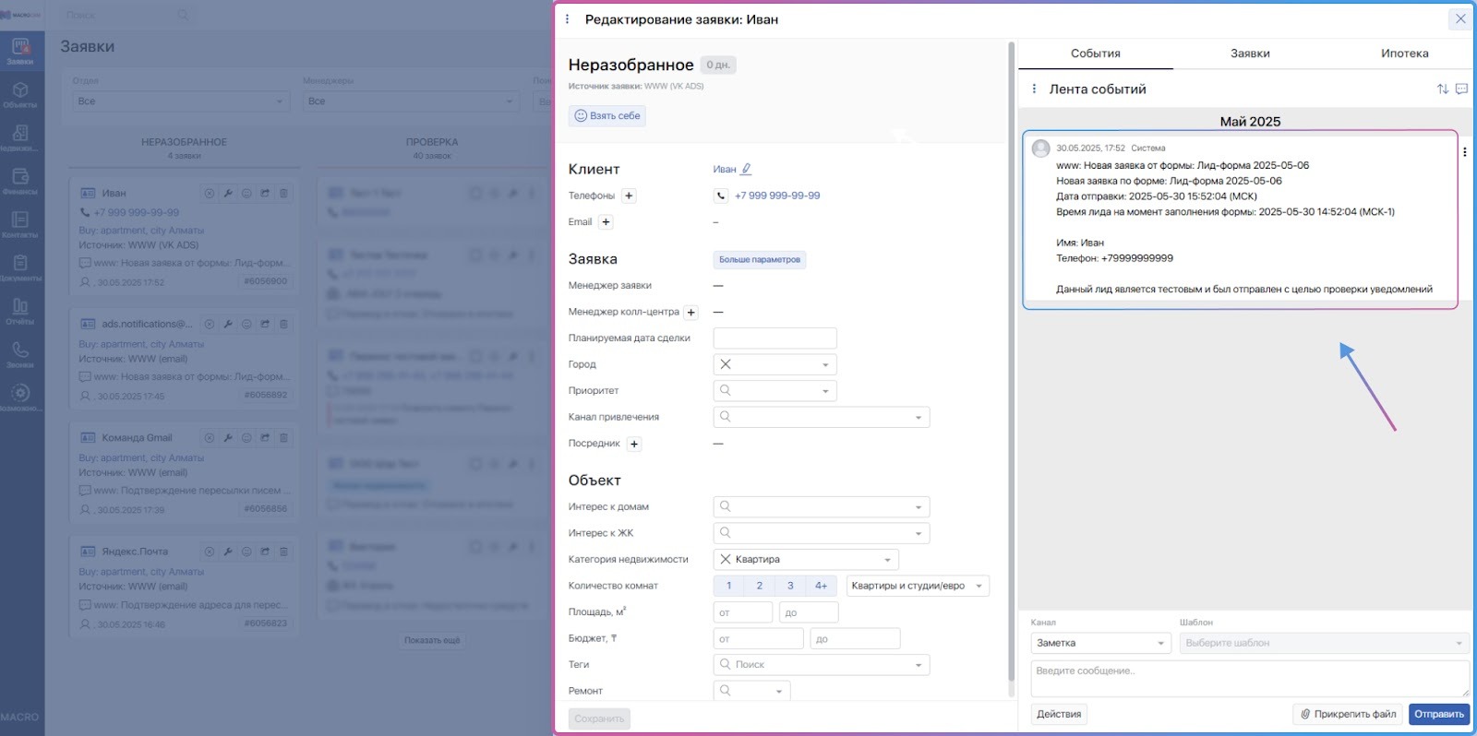Click the plus icon next to Посредник

tap(634, 444)
